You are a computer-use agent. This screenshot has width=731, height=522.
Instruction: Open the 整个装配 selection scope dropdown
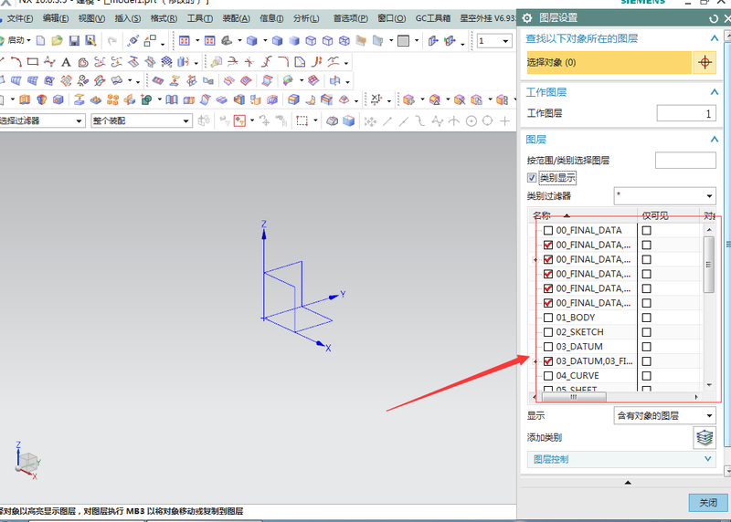(x=142, y=121)
